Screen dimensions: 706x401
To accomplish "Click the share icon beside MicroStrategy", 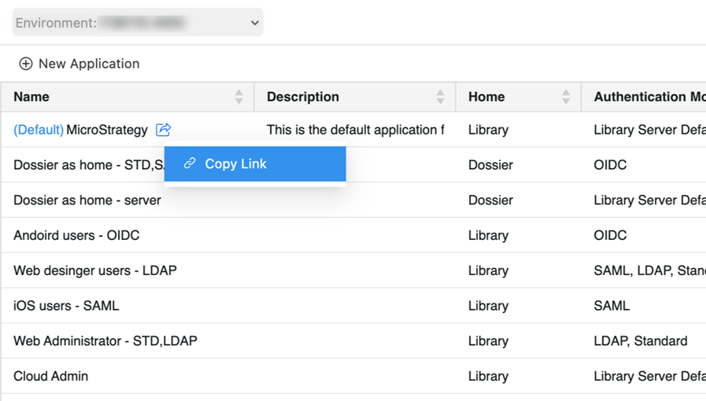I will tap(163, 130).
